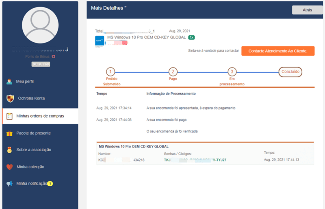Screen dimensions: 325x209
Task: Click the Mais Detalhes heading
Action: click(x=108, y=8)
